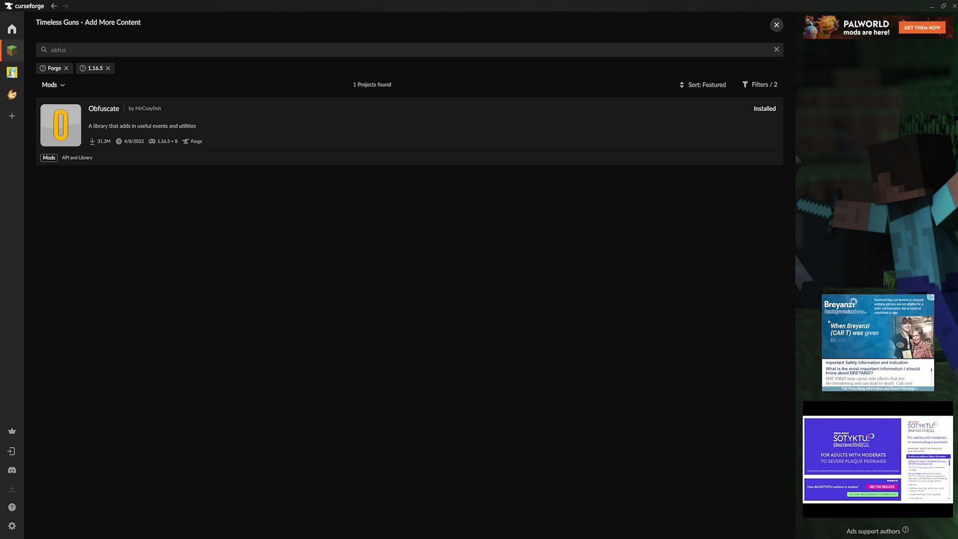The width and height of the screenshot is (958, 539).
Task: Click the CurseForge home icon
Action: (x=12, y=29)
